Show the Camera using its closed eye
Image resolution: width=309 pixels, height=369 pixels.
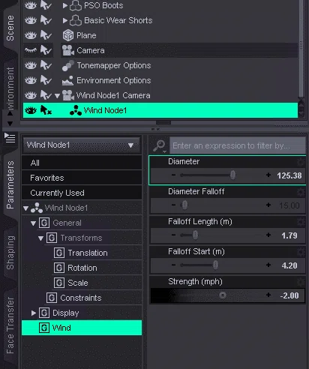point(31,50)
